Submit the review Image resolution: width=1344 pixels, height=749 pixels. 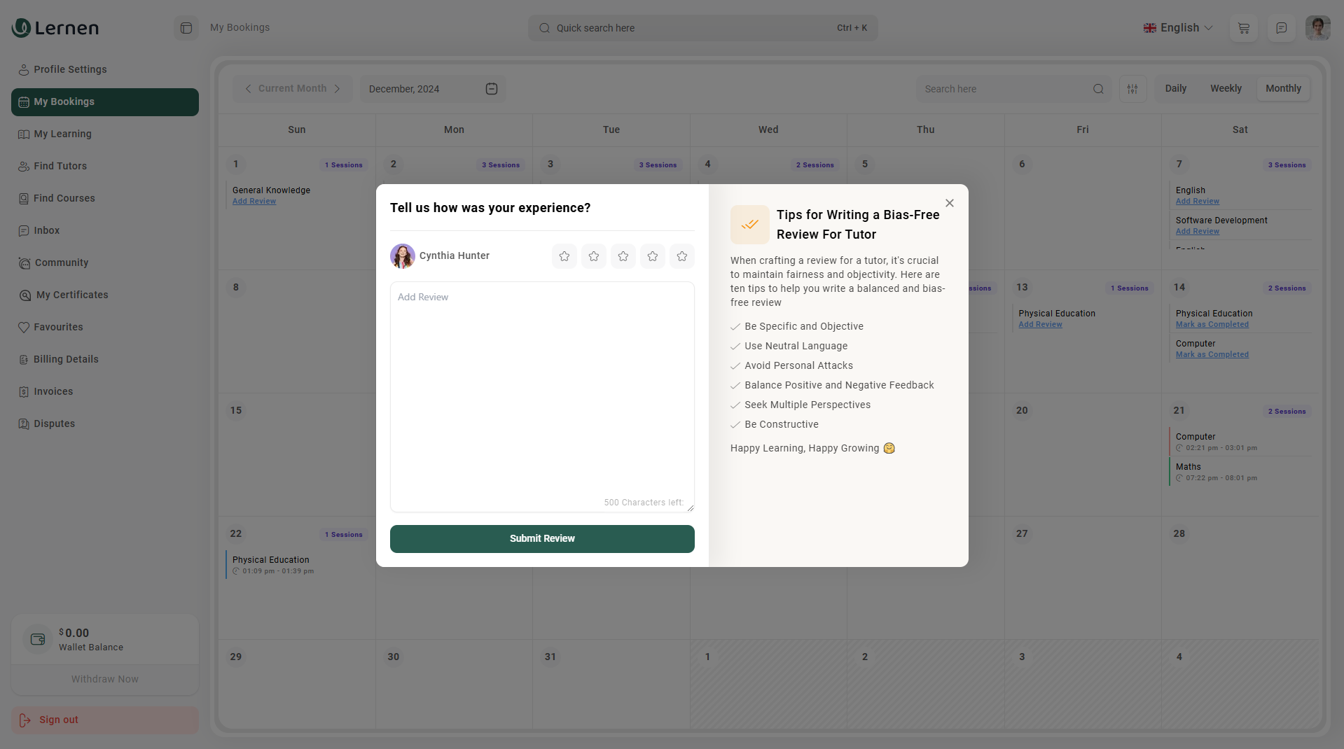pos(541,538)
